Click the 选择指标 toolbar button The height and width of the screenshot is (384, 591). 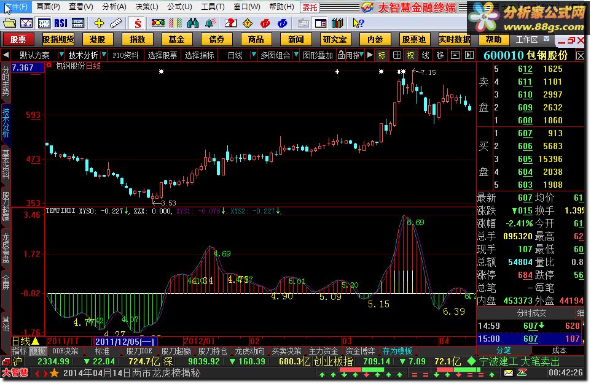200,55
